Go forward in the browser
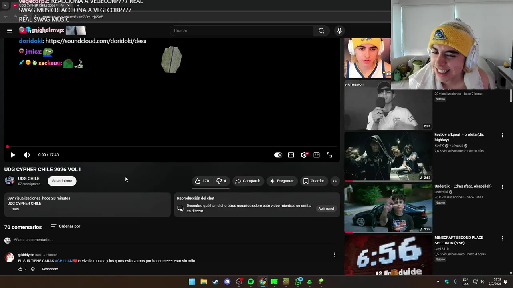Screen dimensions: 513x288 click(15, 17)
